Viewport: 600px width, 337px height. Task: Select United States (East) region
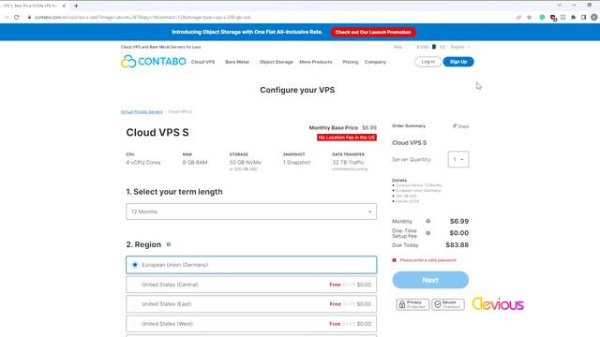point(251,304)
